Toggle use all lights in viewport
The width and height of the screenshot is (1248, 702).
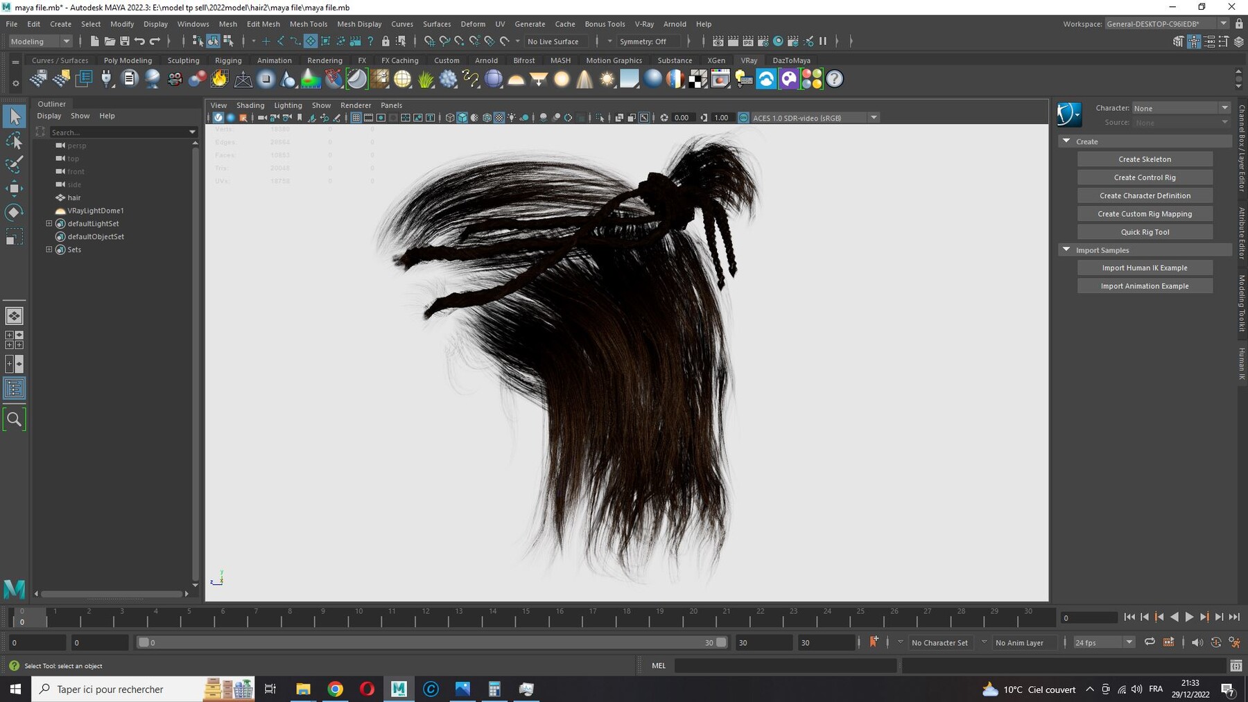tap(512, 118)
